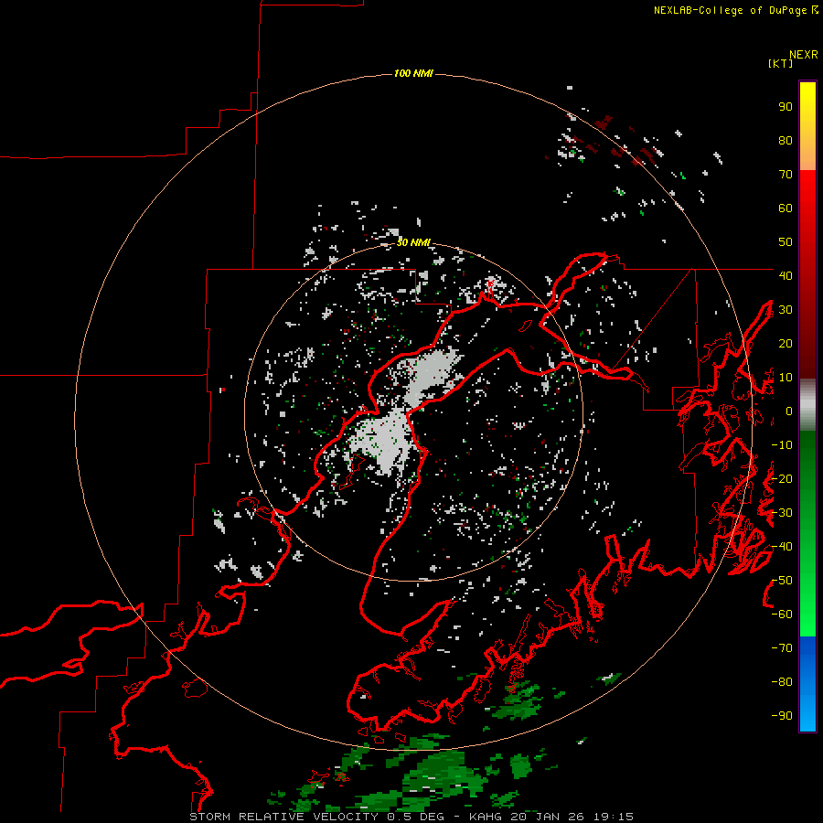Screen dimensions: 823x823
Task: Click the 19:15 timestamp
Action: [614, 817]
